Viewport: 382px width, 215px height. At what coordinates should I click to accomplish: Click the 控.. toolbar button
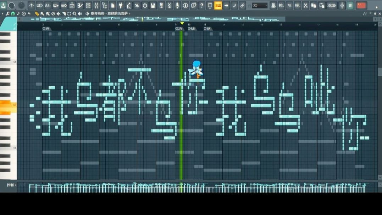click(281, 5)
